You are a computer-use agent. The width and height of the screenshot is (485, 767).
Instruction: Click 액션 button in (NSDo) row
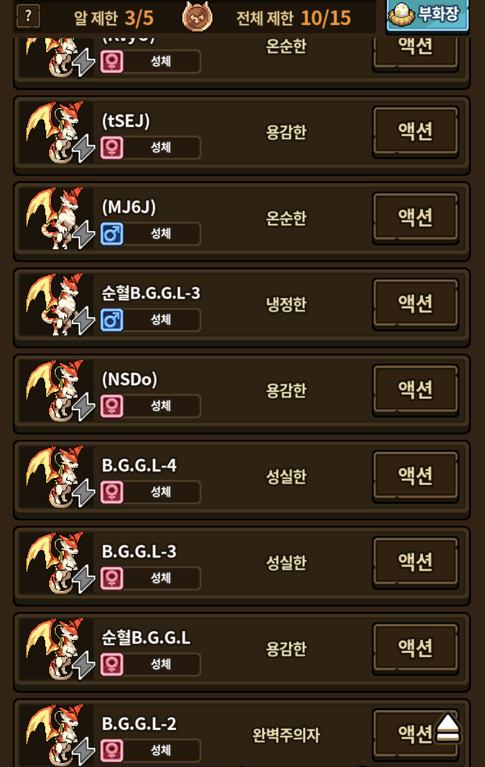(415, 390)
